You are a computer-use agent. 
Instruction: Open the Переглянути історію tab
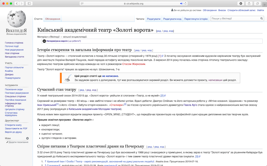coord(196,19)
